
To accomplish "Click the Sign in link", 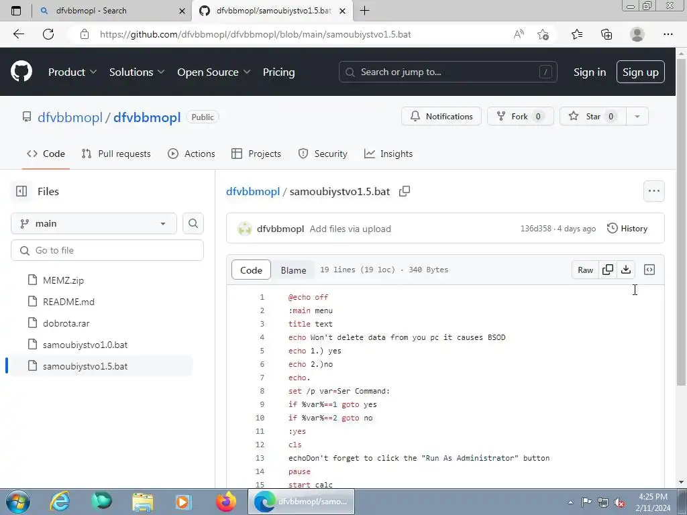I will click(x=590, y=72).
